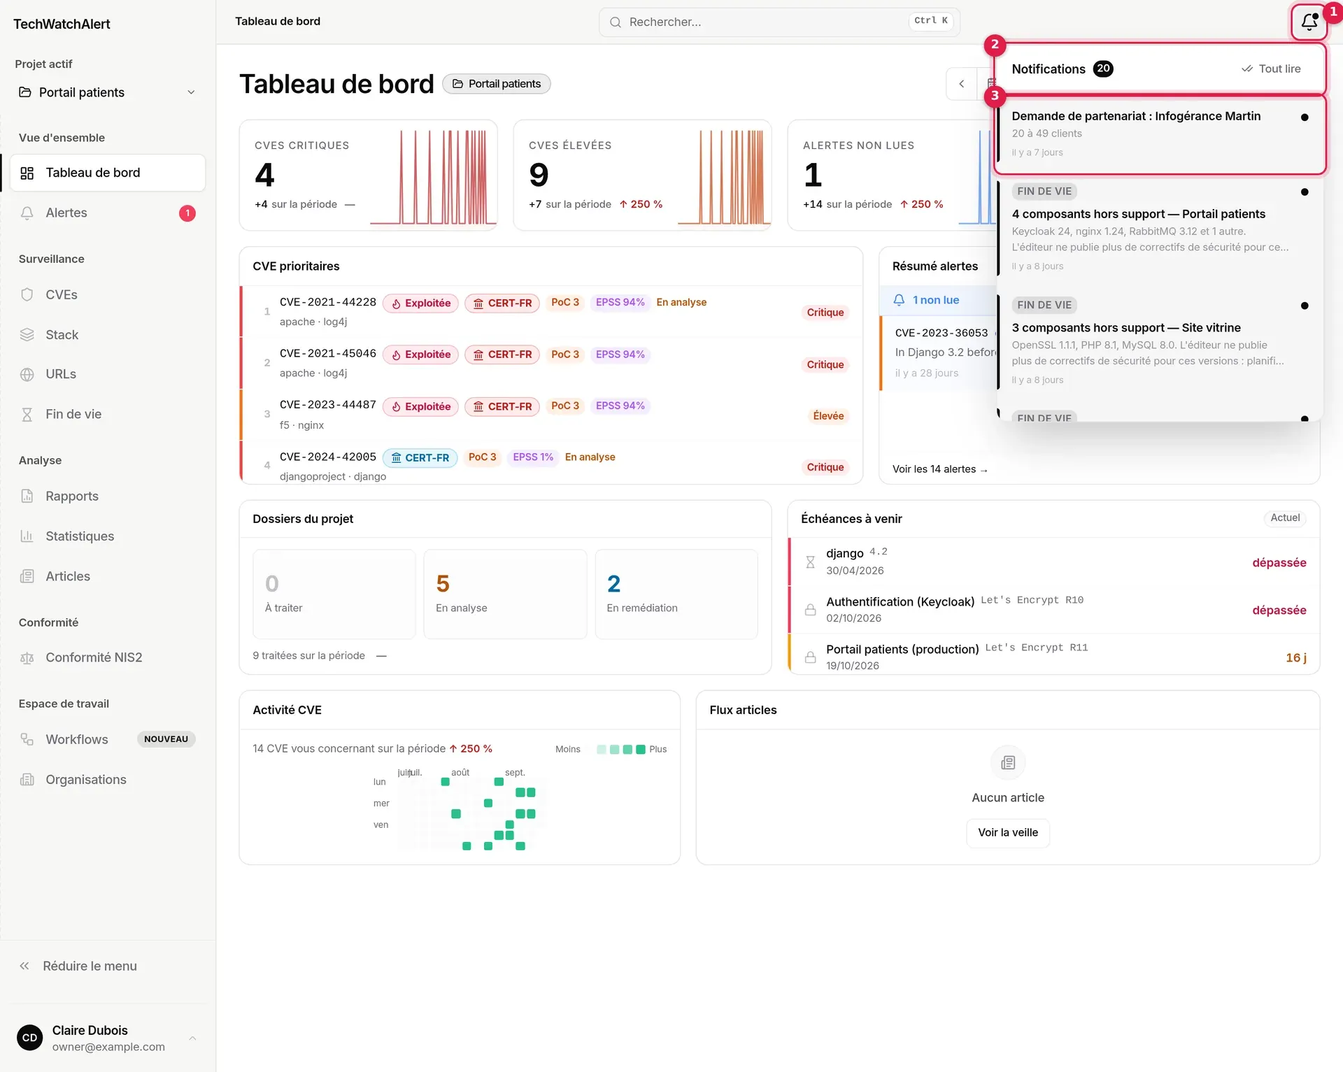Open the Workflows menu entry
The image size is (1343, 1072).
108,739
